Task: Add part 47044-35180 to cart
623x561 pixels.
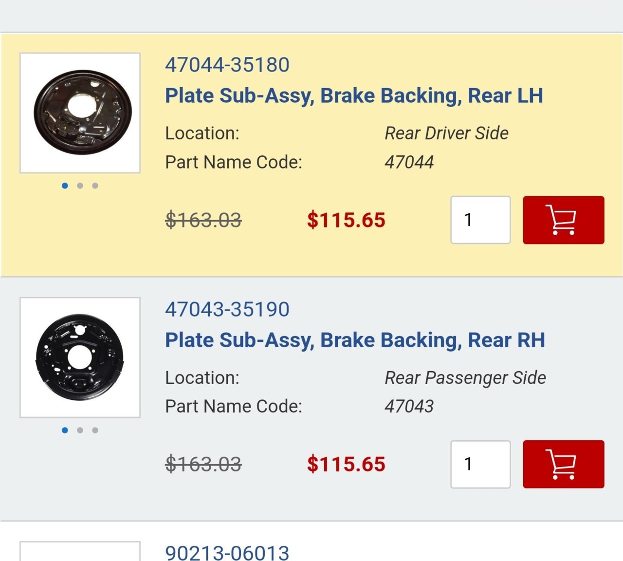Action: click(564, 220)
